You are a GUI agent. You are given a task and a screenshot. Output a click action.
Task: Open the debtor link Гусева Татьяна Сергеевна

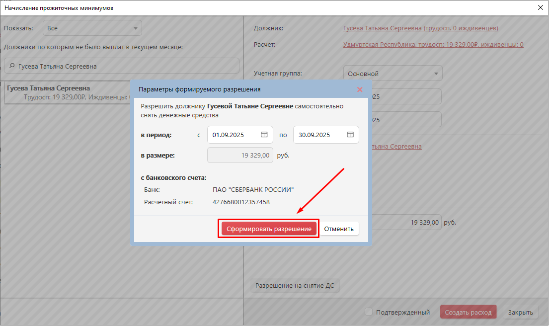pyautogui.click(x=420, y=28)
